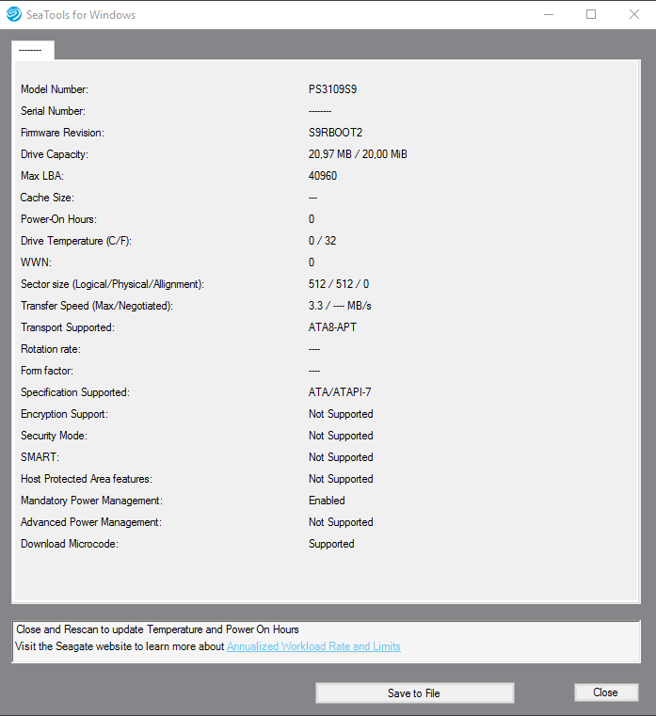Click Not Supported next to Security Mode

pos(341,436)
